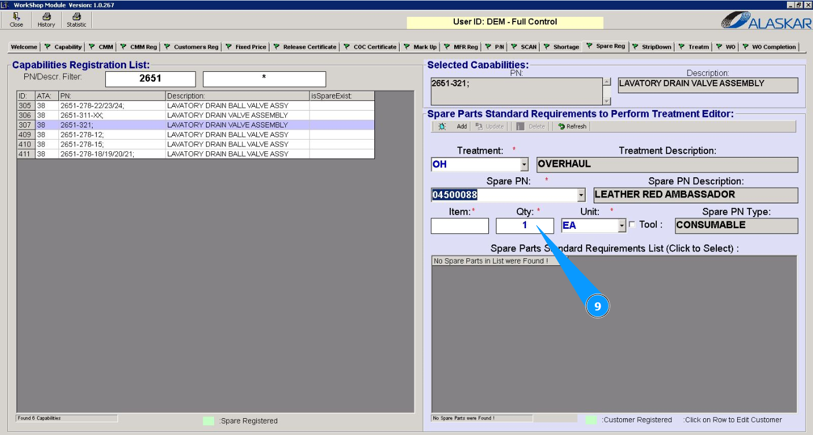This screenshot has height=435, width=813.
Task: Open the Unit dropdown showing EA
Action: click(x=622, y=226)
